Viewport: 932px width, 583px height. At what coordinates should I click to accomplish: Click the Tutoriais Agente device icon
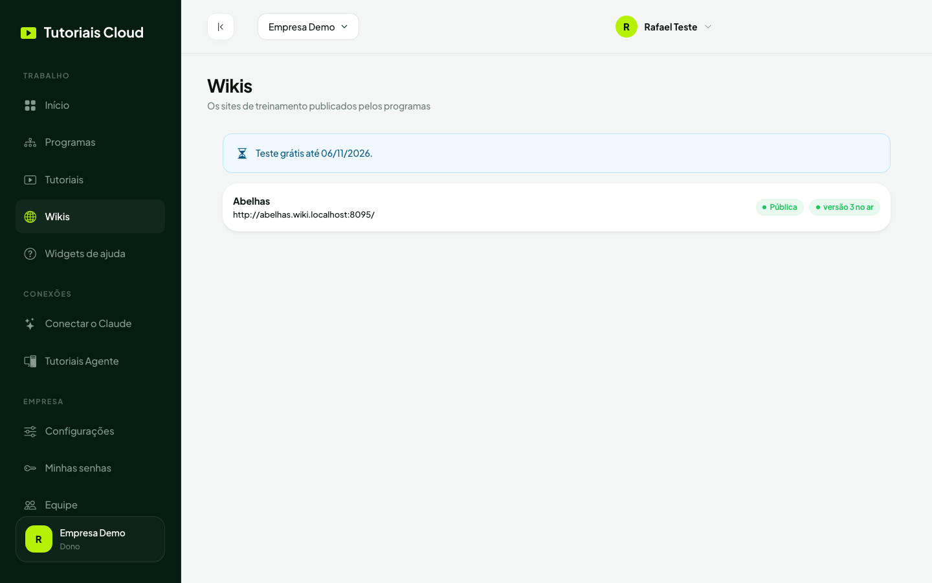(30, 361)
